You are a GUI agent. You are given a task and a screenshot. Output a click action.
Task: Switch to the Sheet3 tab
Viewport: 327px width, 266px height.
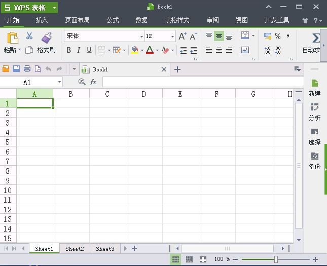coord(105,249)
